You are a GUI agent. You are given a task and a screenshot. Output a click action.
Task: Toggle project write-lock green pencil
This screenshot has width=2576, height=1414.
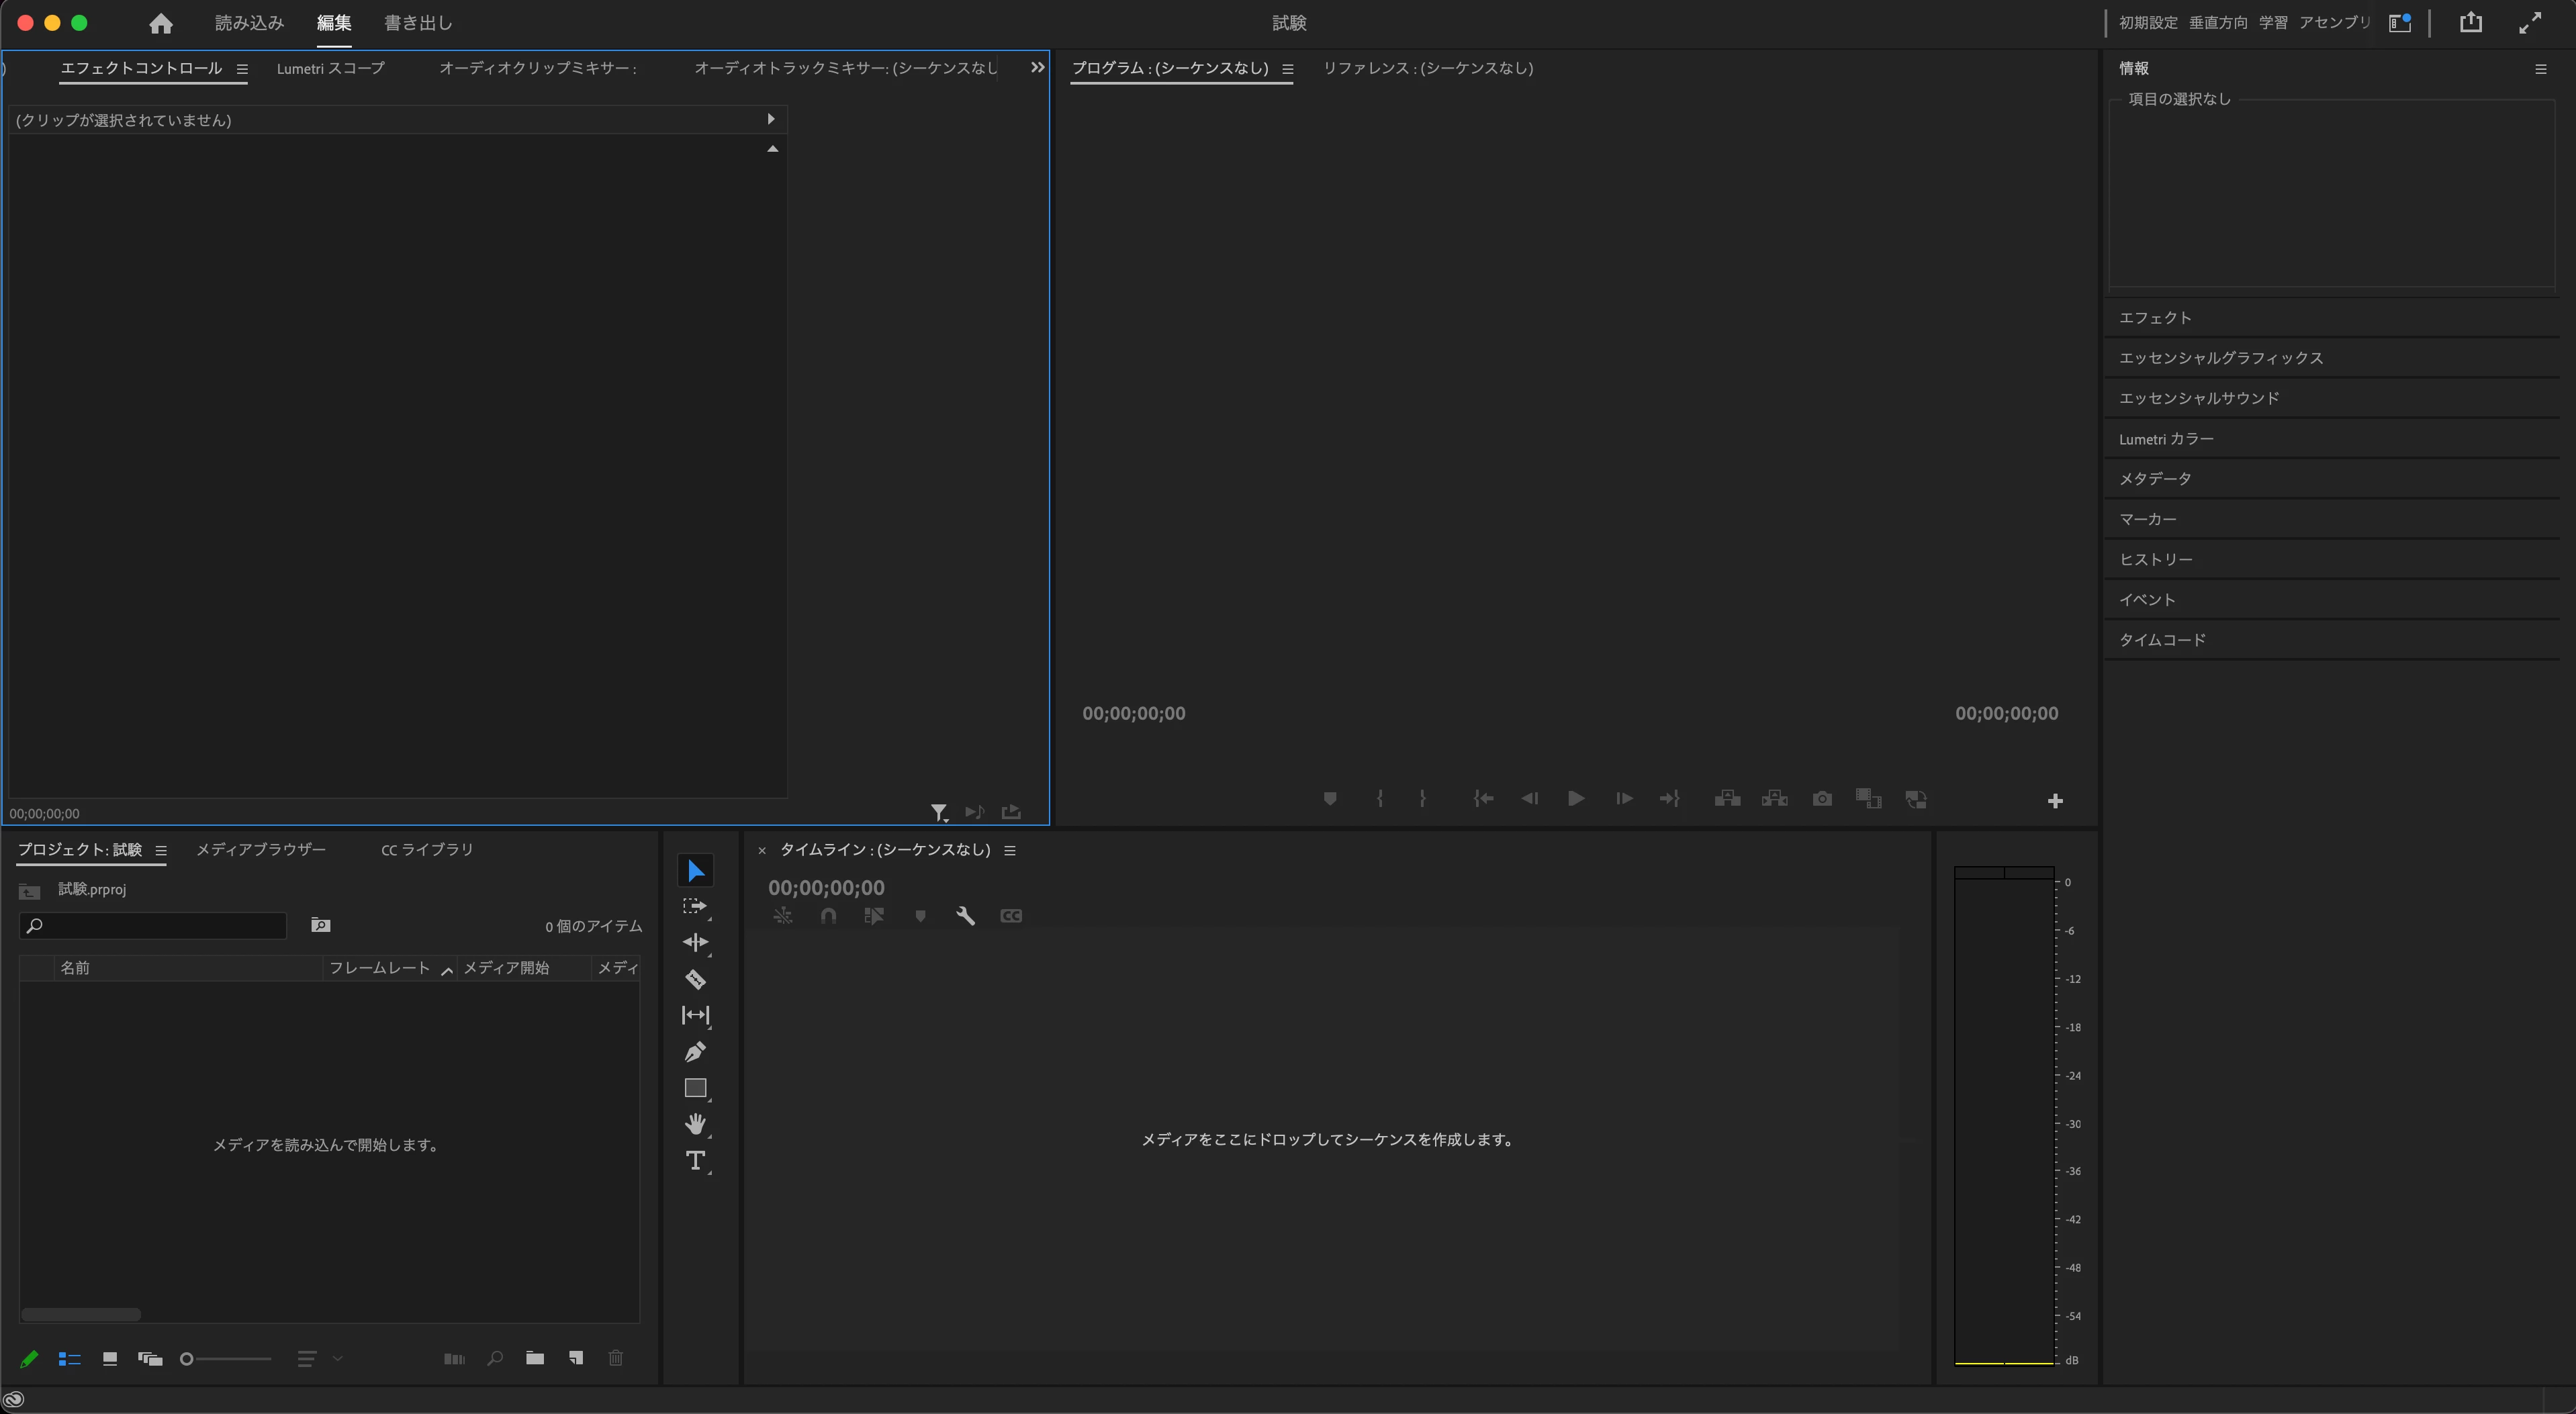click(29, 1358)
